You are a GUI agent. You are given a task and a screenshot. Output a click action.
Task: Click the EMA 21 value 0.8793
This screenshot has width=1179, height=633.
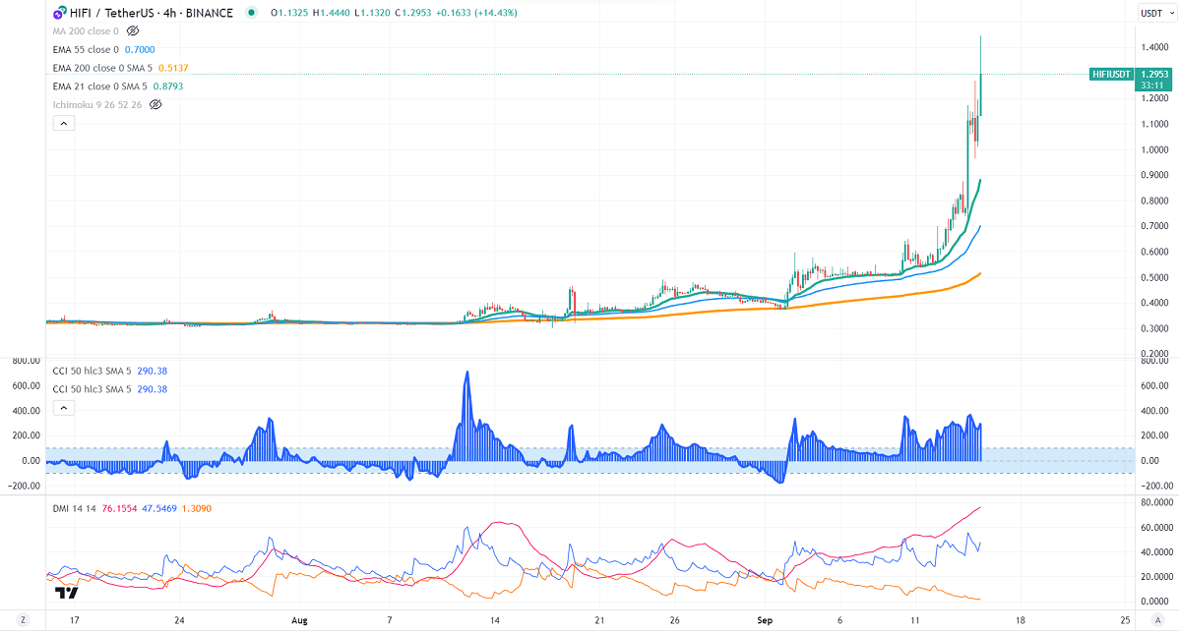pos(168,86)
